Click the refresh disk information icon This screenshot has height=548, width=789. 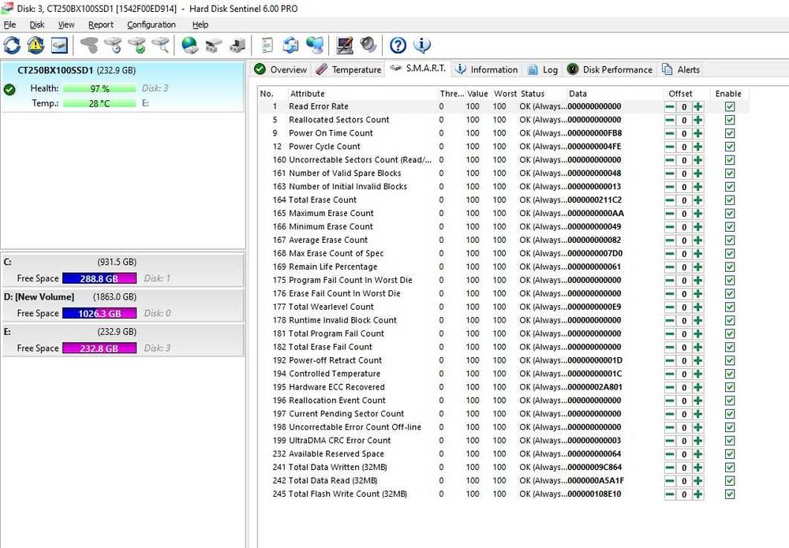coord(12,45)
